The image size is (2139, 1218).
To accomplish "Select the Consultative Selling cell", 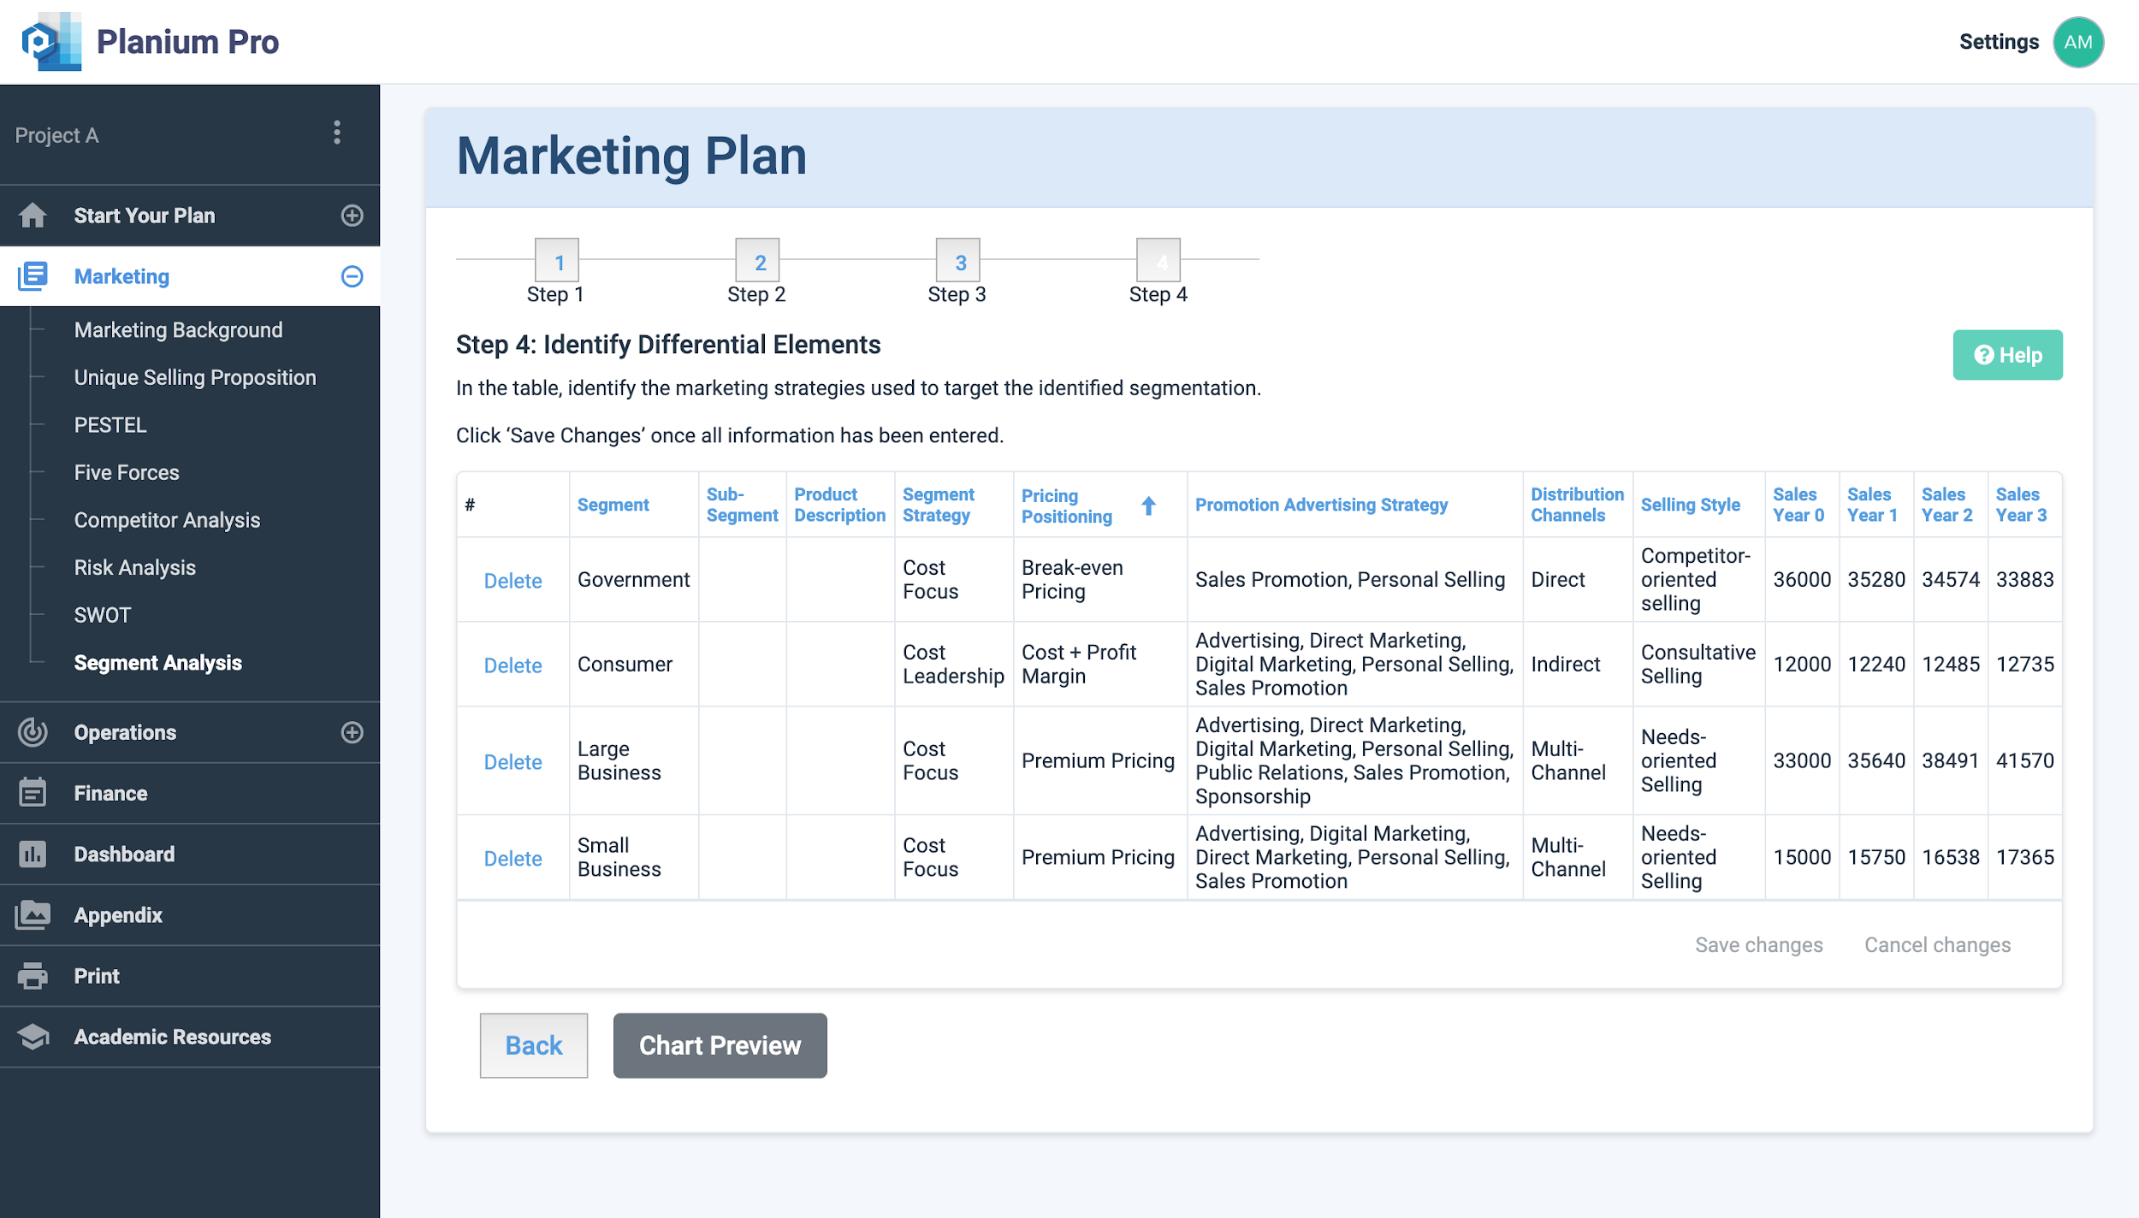I will tap(1698, 665).
